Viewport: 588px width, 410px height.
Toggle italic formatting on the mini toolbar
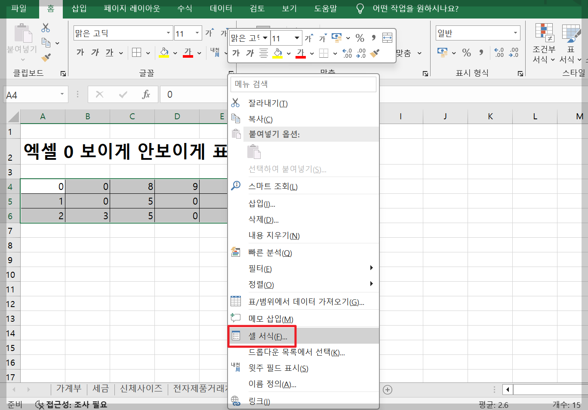[249, 53]
